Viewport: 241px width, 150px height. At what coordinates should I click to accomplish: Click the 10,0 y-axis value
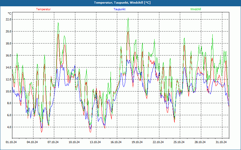click(x=8, y=91)
